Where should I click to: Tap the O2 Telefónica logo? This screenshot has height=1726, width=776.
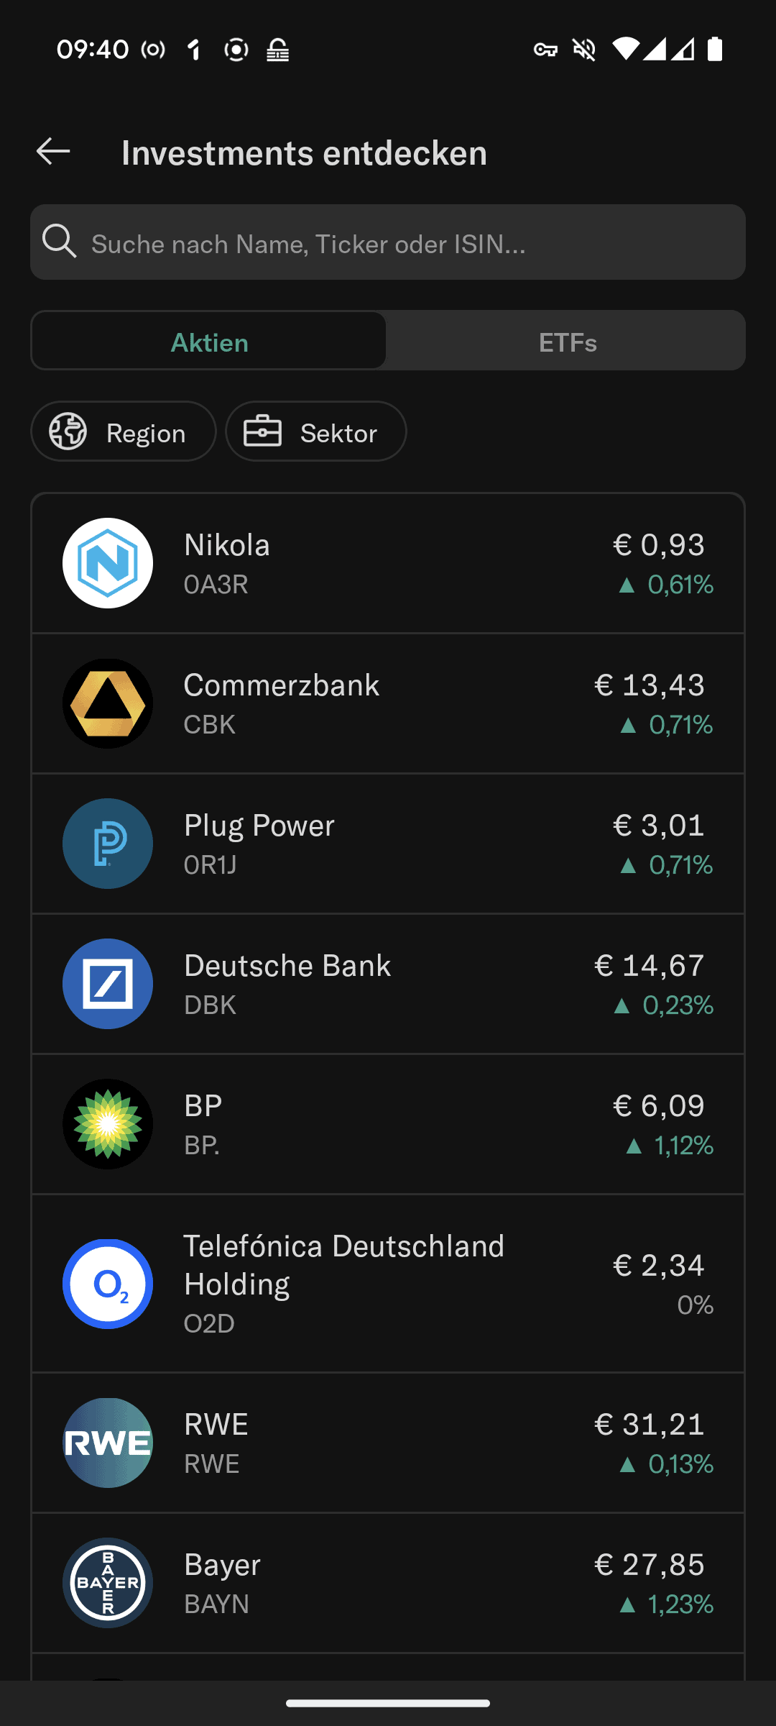(108, 1284)
